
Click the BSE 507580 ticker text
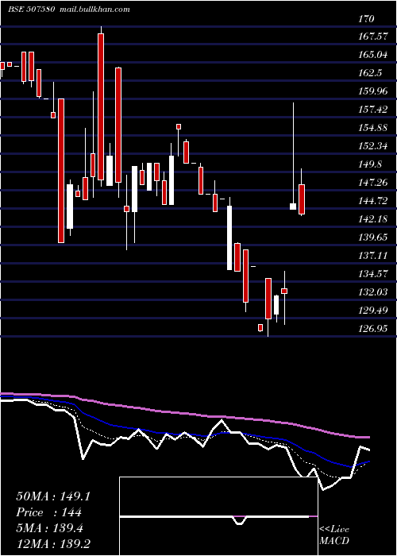click(x=31, y=10)
